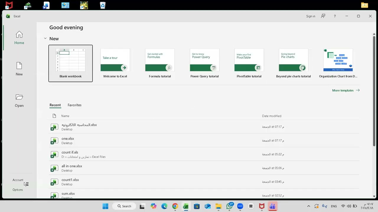This screenshot has width=378, height=212.
Task: Open the McAfee shortcut on the desktop
Action: 9,5
